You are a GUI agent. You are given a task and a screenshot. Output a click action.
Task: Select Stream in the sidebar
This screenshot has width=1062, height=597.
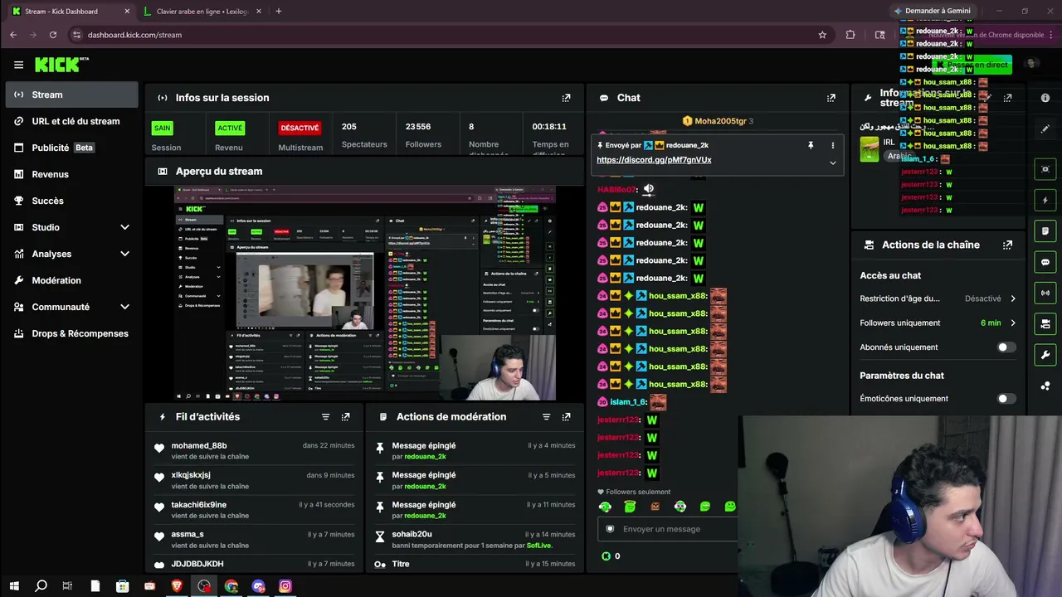pos(71,95)
